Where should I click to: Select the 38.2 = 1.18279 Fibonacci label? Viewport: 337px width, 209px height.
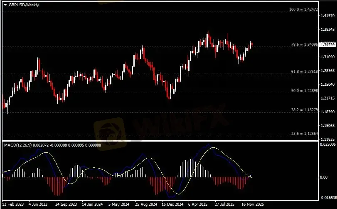coord(304,110)
